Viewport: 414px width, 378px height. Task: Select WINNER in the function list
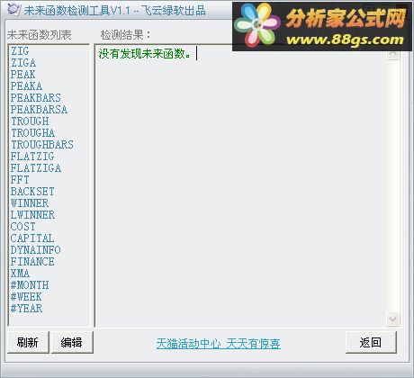click(x=30, y=203)
